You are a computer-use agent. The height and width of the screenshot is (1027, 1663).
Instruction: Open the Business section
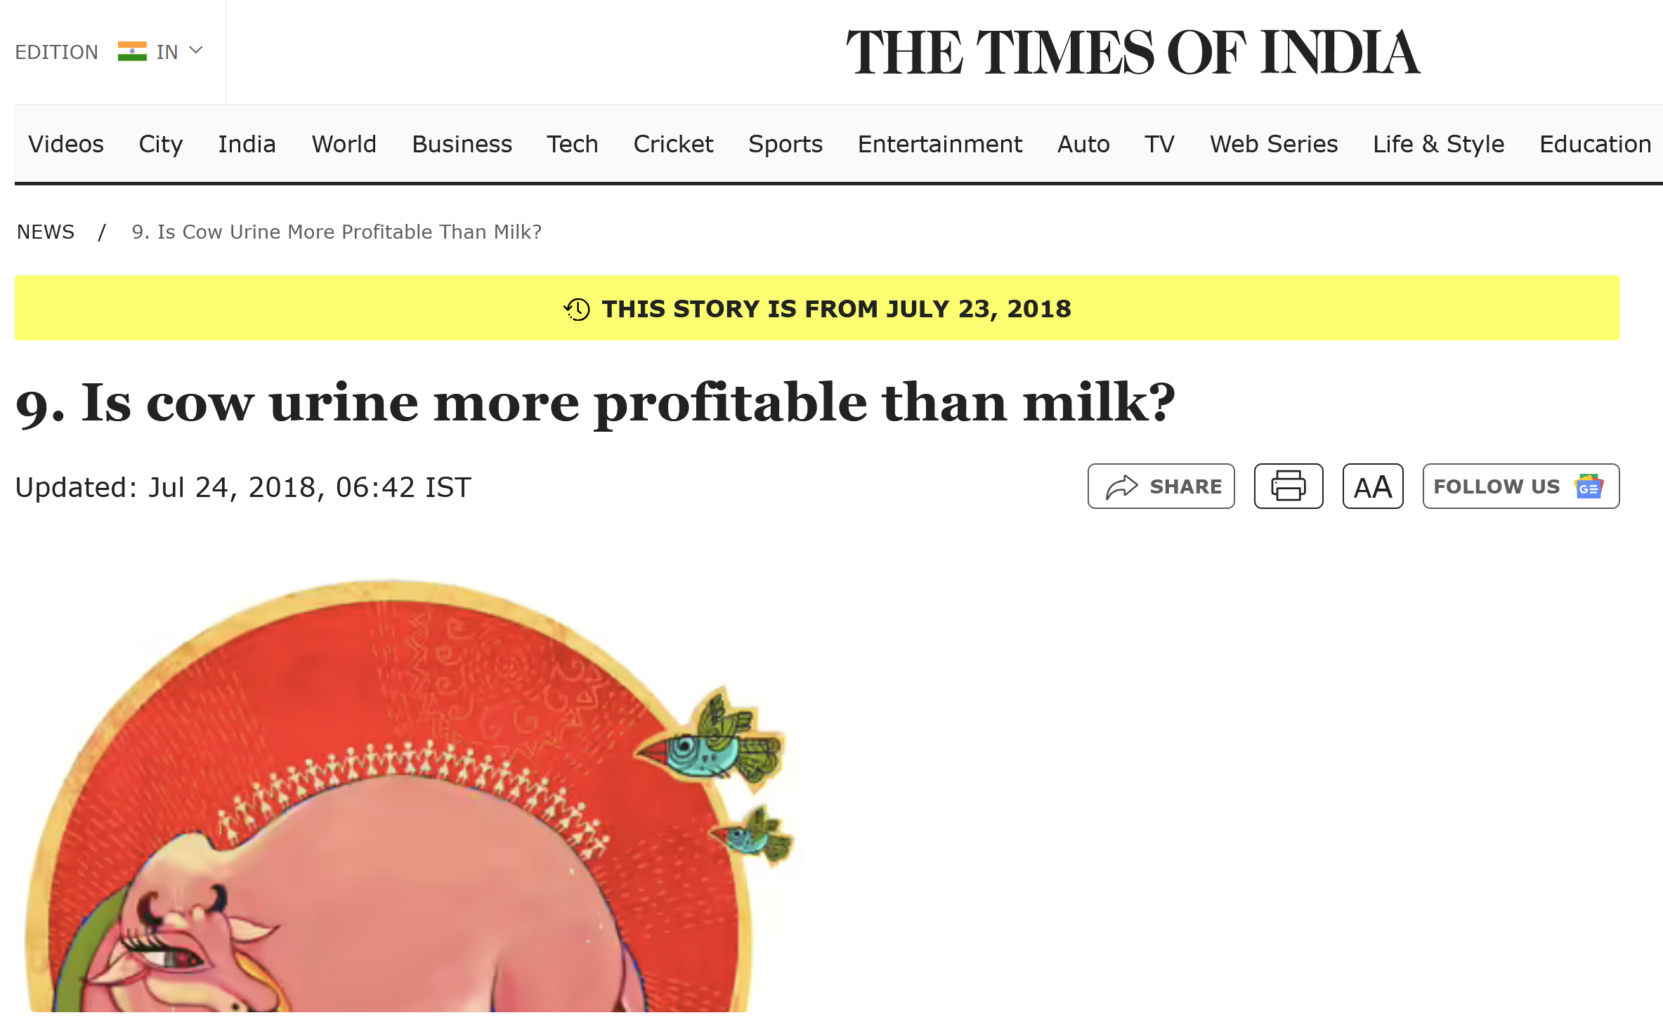pos(462,144)
